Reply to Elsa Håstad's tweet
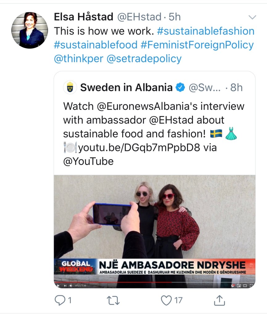267x316 pixels. pos(59,300)
